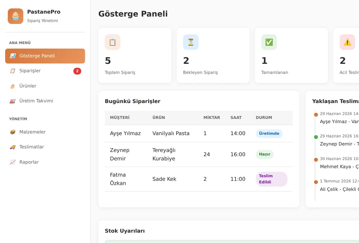Click the Hazır status badge
The width and height of the screenshot is (359, 243).
(264, 154)
